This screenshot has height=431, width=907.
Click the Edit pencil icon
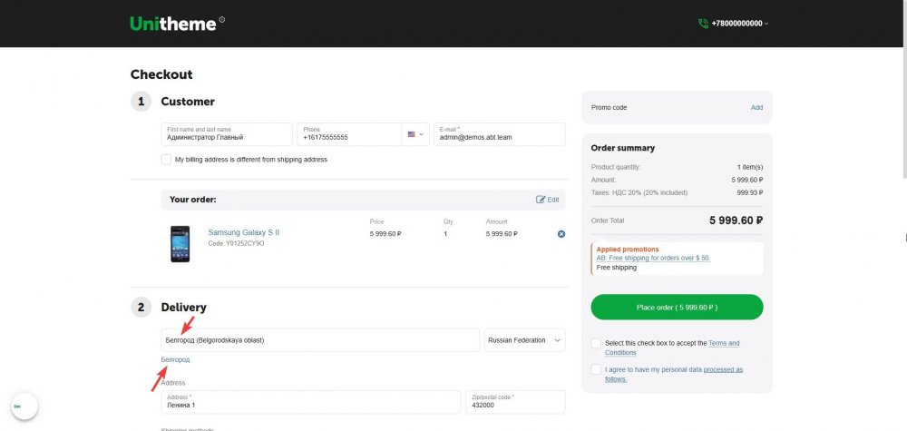point(541,200)
